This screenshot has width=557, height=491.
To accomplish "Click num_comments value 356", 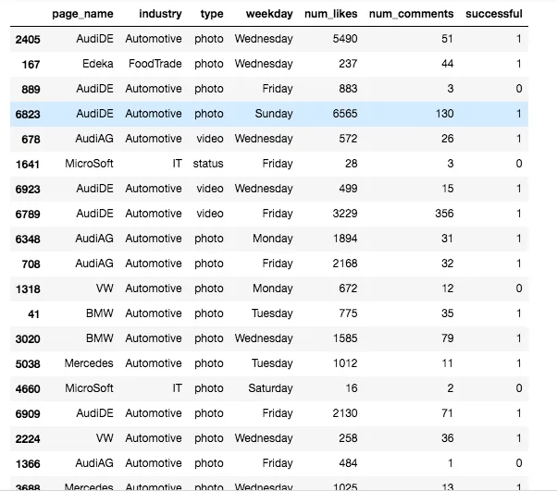I will [444, 214].
